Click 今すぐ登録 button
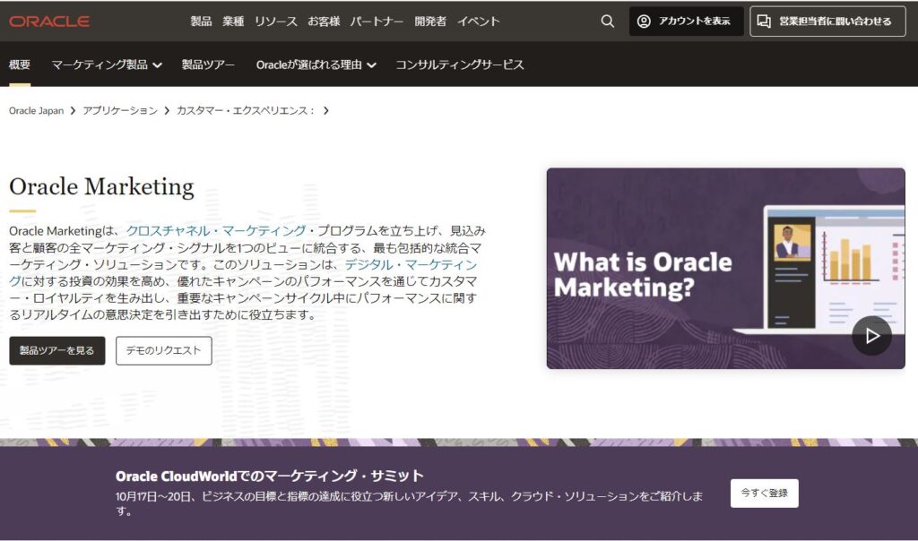 (x=764, y=493)
